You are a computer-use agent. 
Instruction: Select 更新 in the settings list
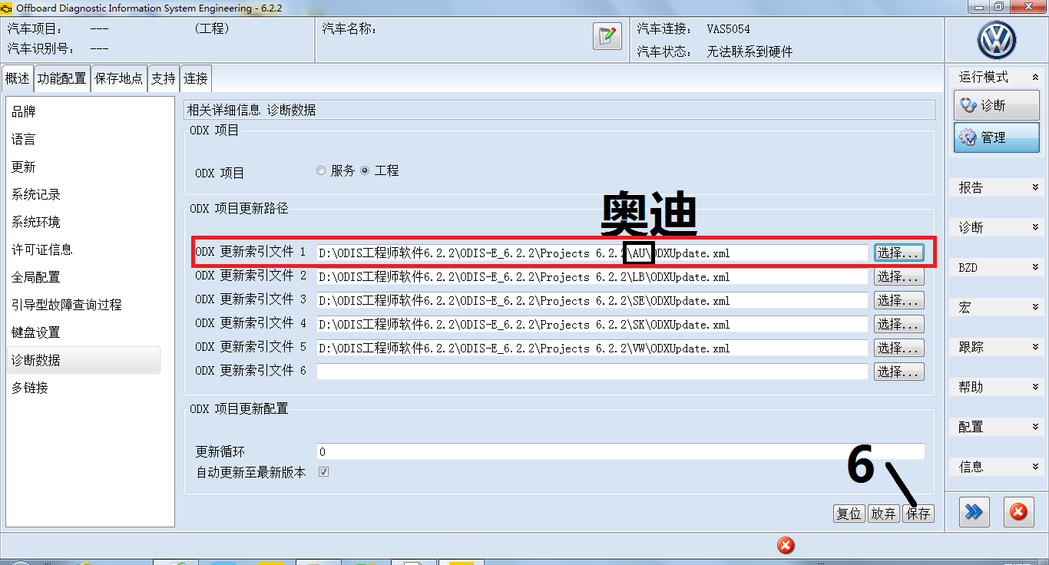tap(84, 167)
